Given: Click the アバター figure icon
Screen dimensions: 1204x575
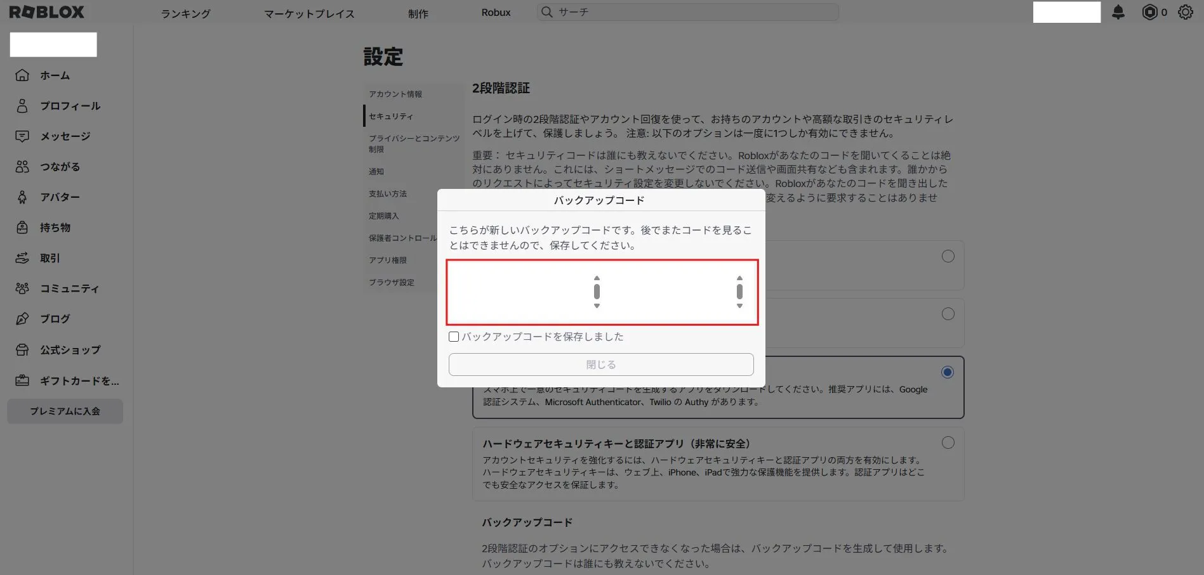Looking at the screenshot, I should (x=22, y=197).
